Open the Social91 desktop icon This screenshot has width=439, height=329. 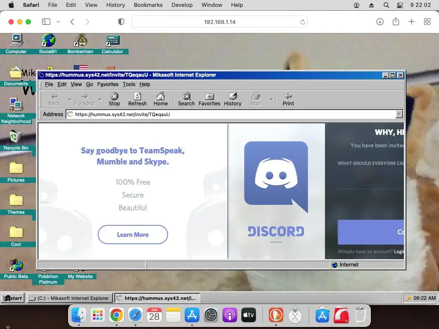coord(48,44)
